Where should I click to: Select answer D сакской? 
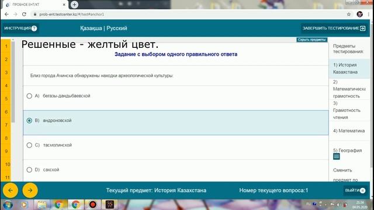point(176,170)
